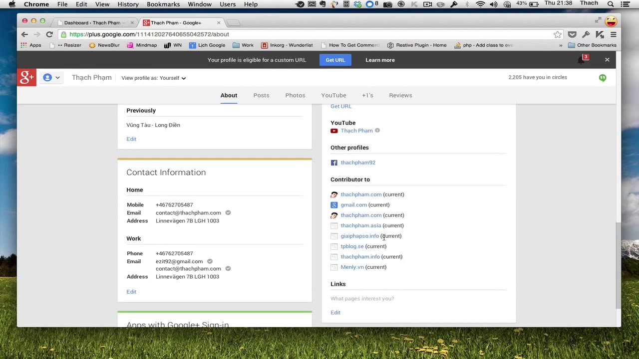Open Chrome hamburger menu icon
639x359 pixels.
click(614, 34)
